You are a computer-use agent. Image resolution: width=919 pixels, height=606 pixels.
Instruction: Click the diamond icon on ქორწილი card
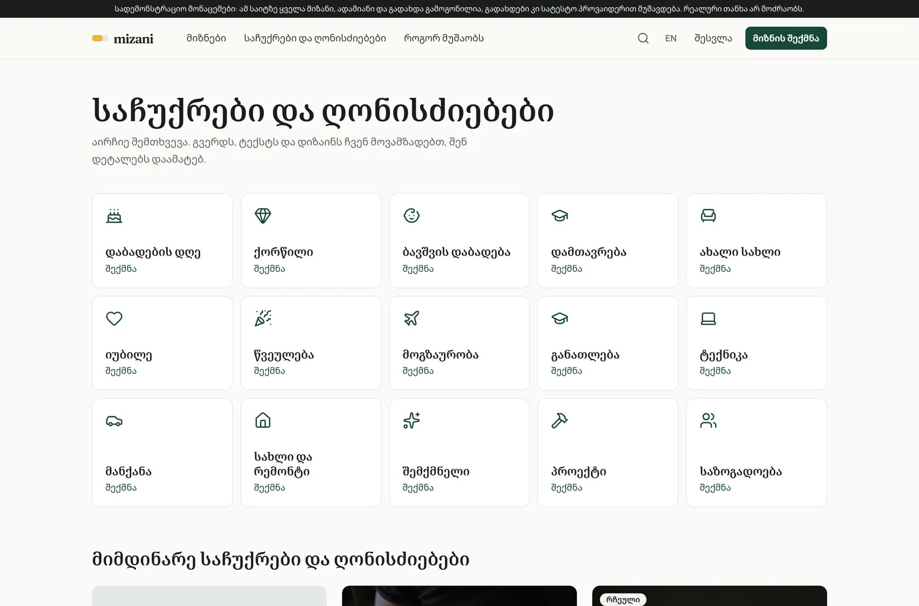[263, 215]
